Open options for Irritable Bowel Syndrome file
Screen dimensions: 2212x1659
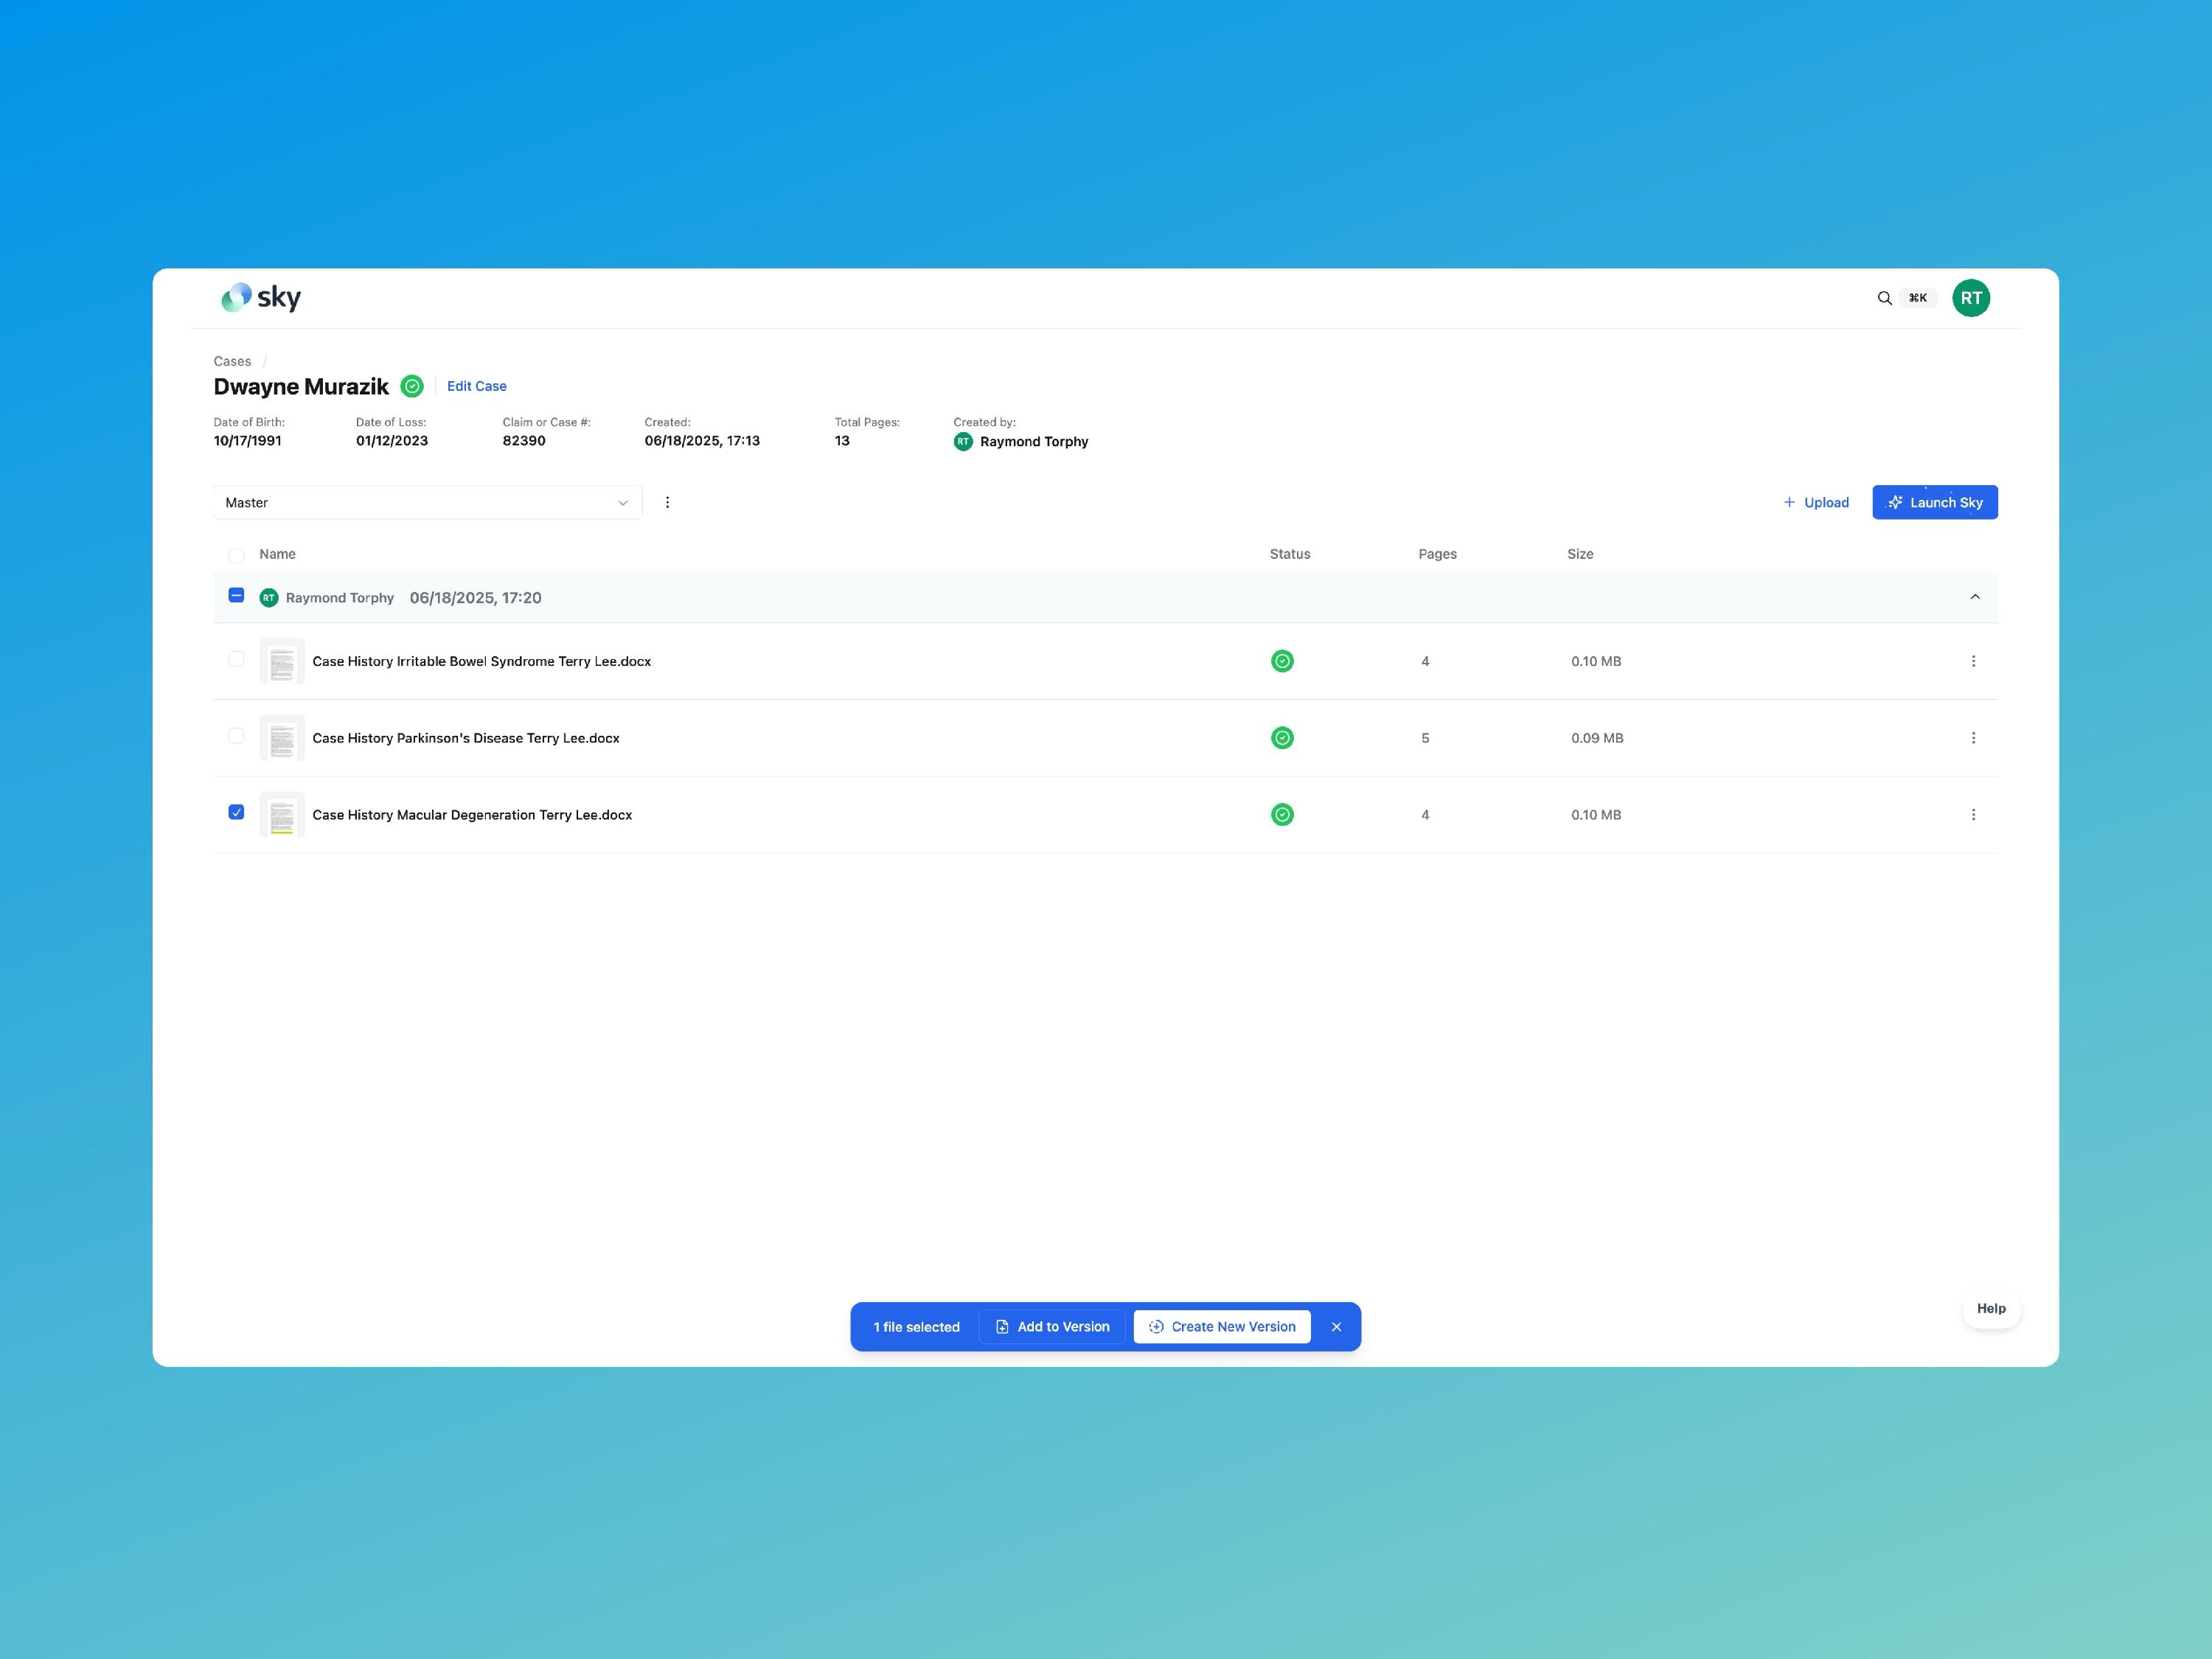click(x=1972, y=661)
